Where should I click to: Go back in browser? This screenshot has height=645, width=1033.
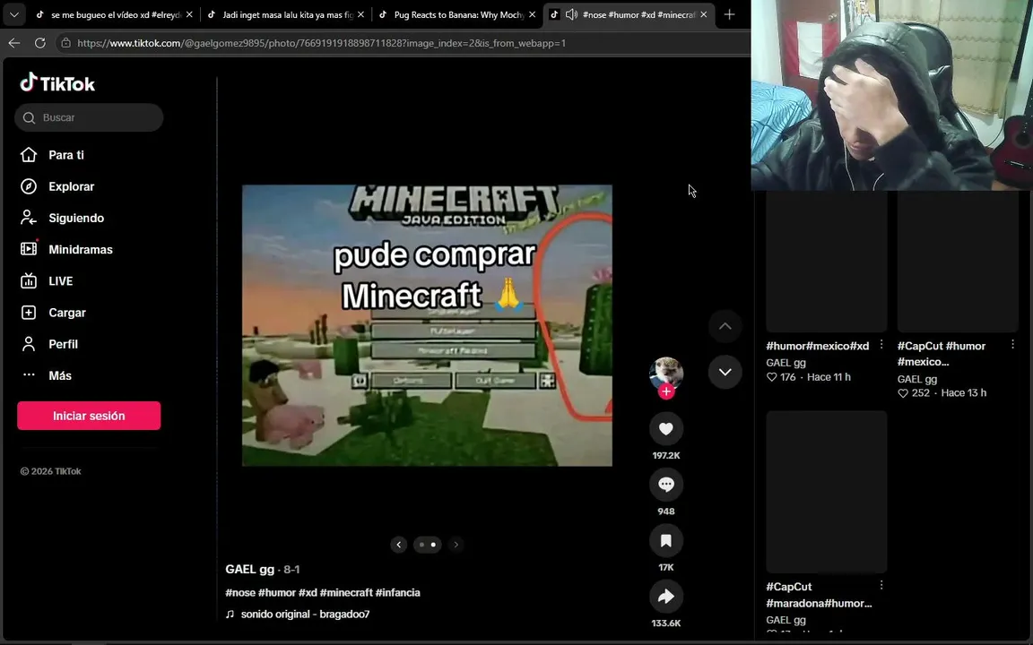[x=13, y=43]
